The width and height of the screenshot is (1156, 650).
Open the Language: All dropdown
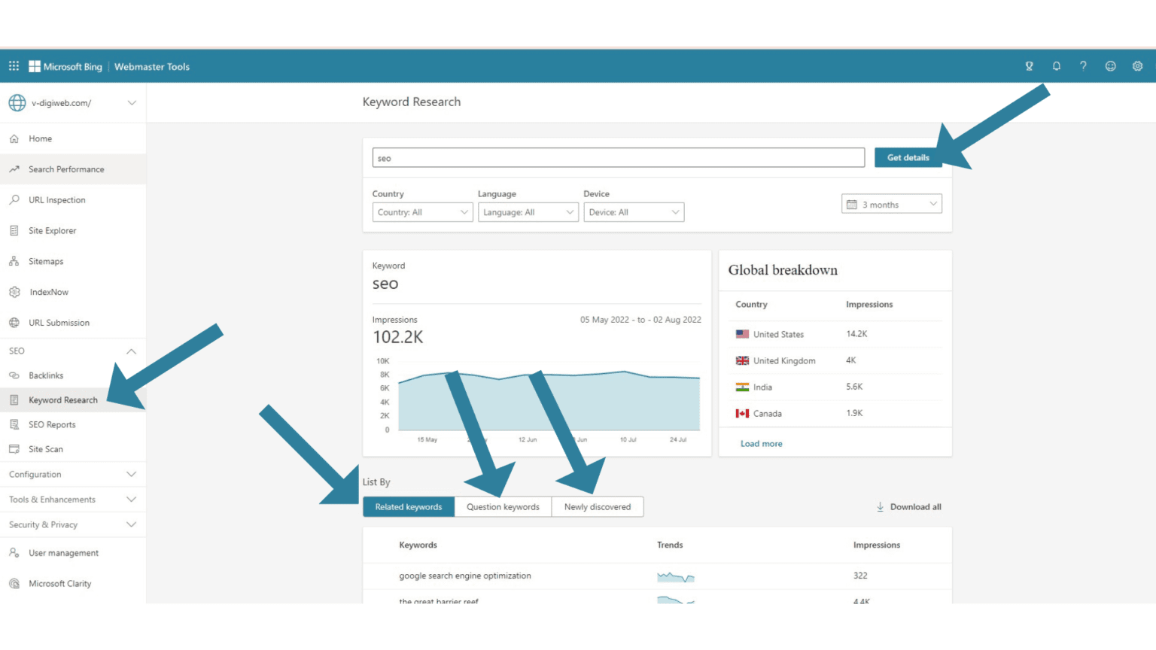coord(528,211)
